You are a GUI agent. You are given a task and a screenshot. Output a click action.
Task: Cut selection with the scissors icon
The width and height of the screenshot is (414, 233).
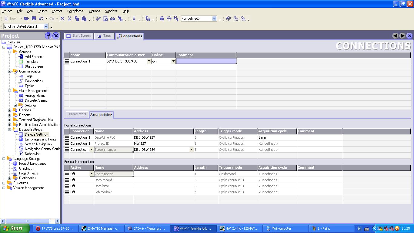[x=69, y=19]
